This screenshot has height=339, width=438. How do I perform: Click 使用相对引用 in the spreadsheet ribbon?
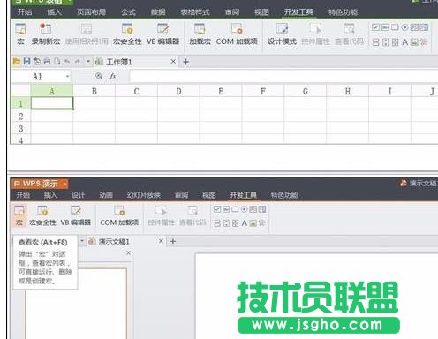(x=87, y=34)
